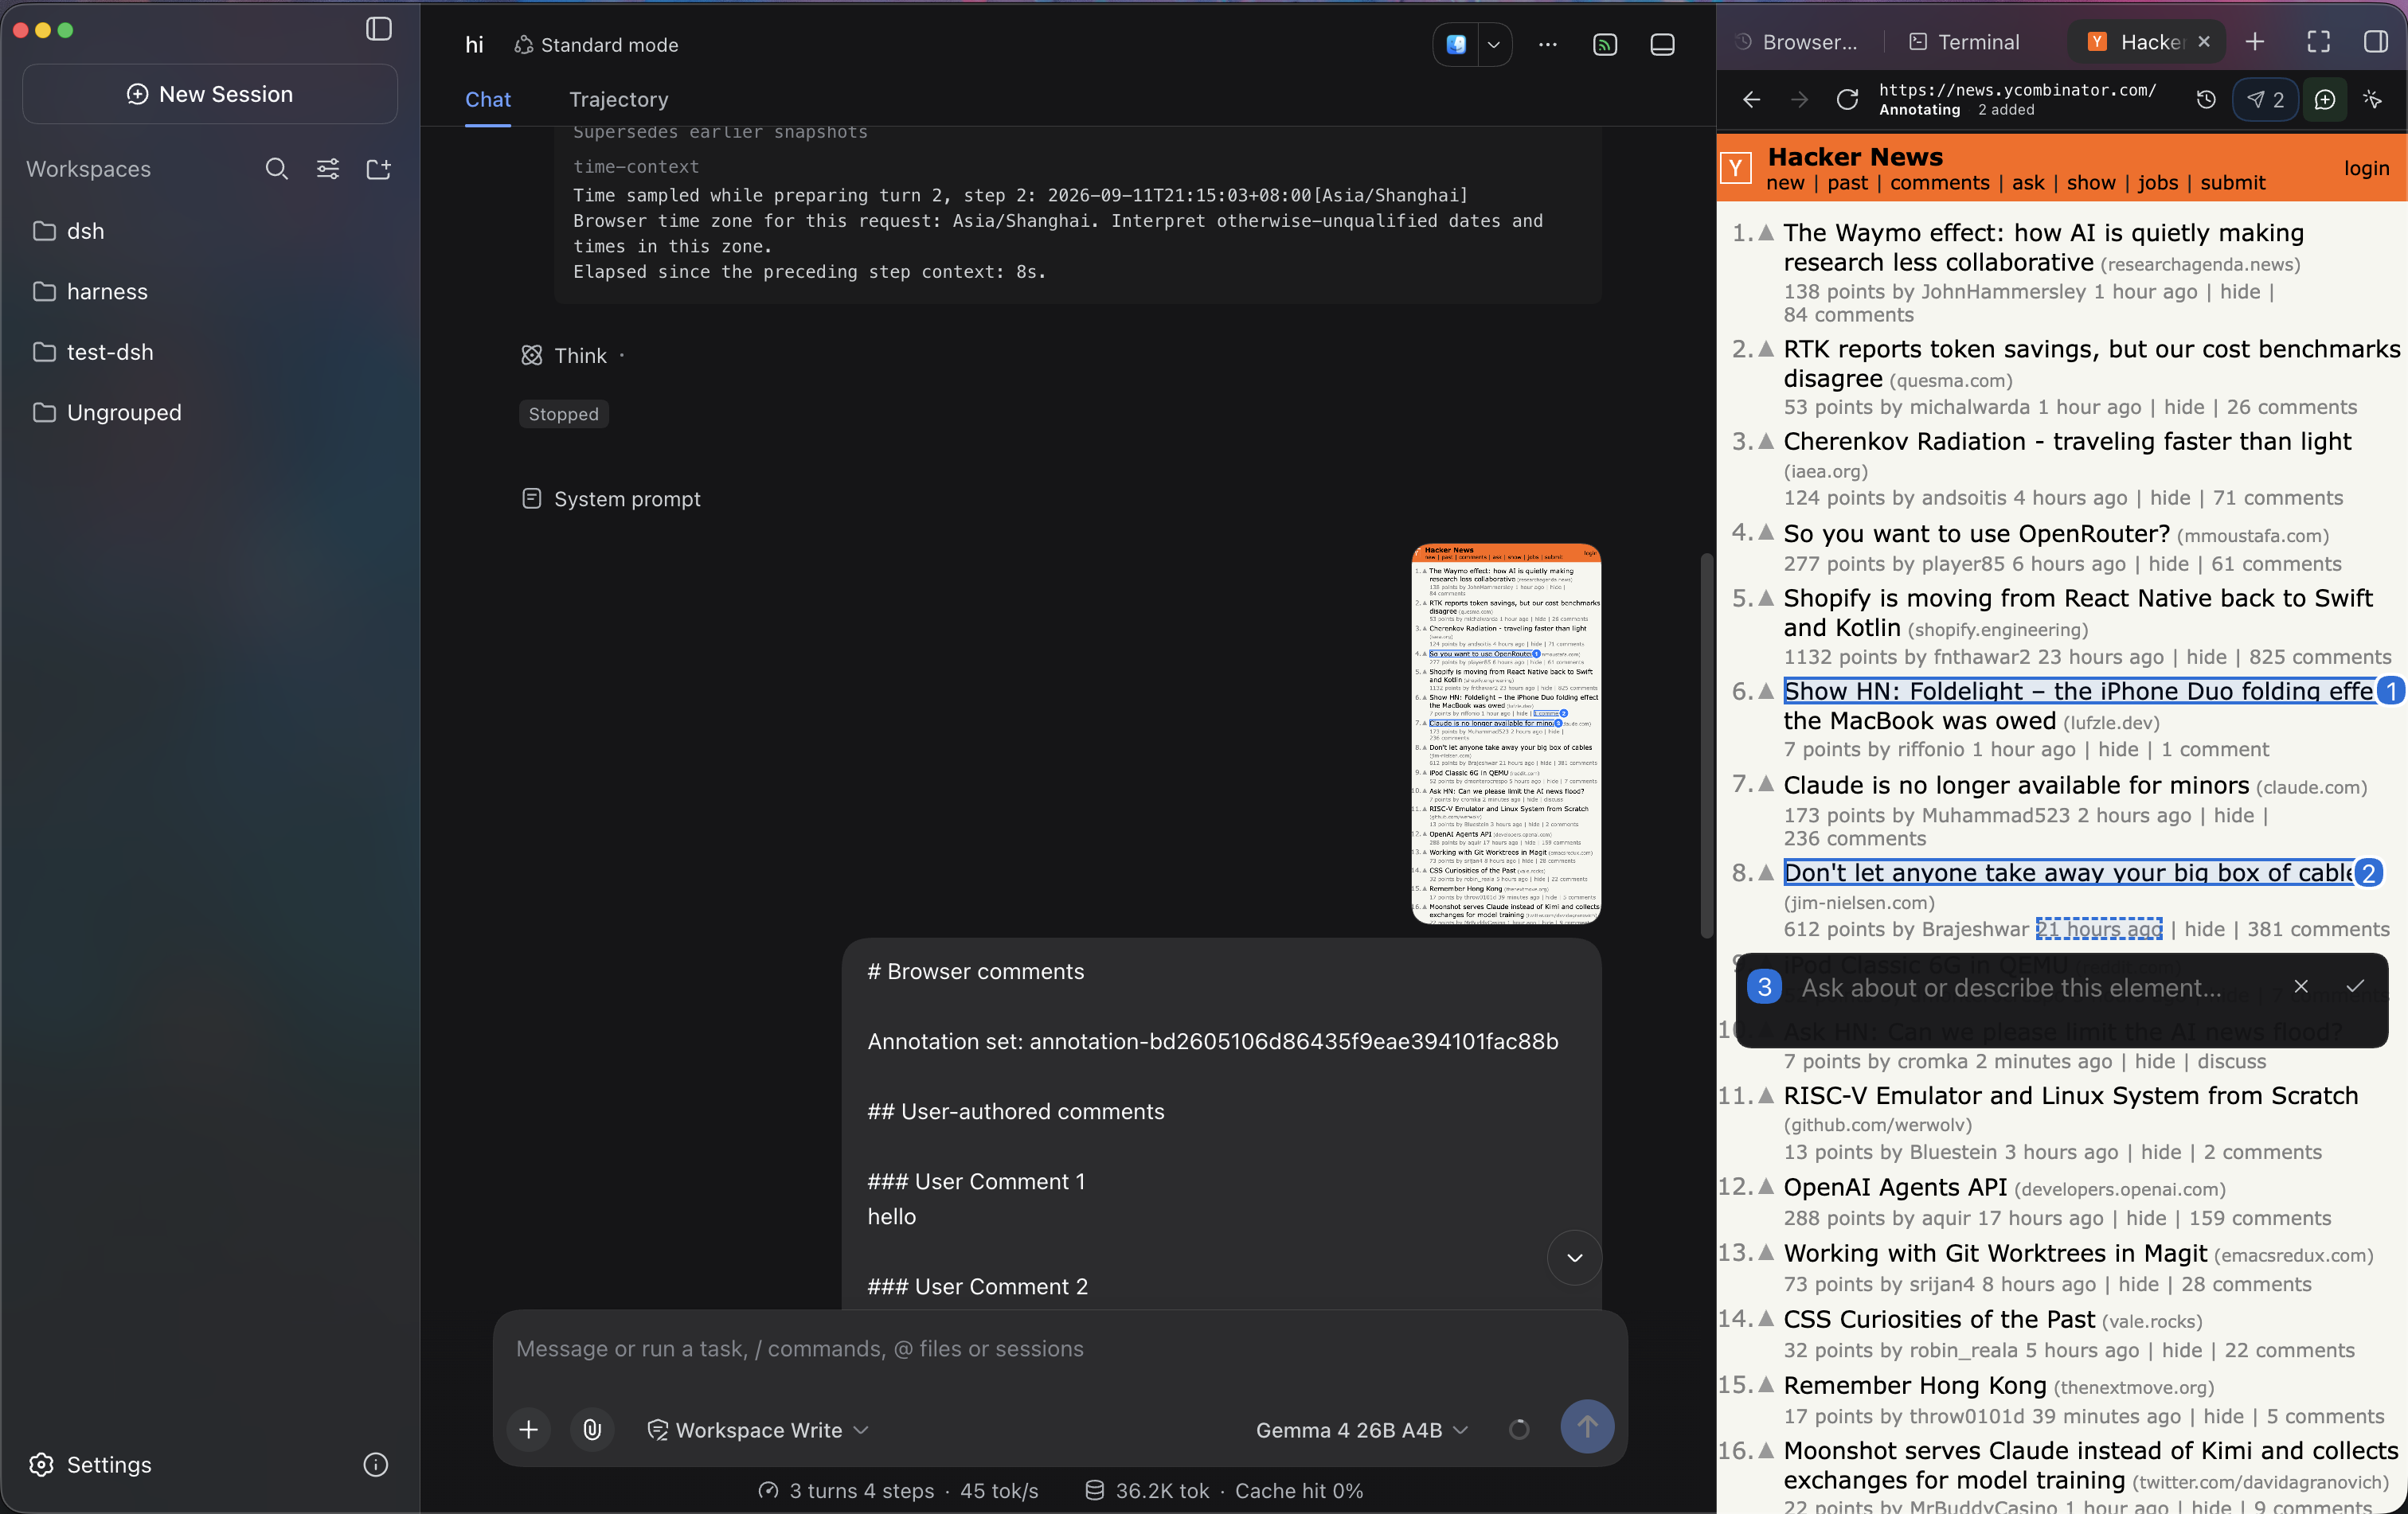This screenshot has height=1514, width=2408.
Task: Upvote 'Cherenkov Radiation' story
Action: 1766,441
